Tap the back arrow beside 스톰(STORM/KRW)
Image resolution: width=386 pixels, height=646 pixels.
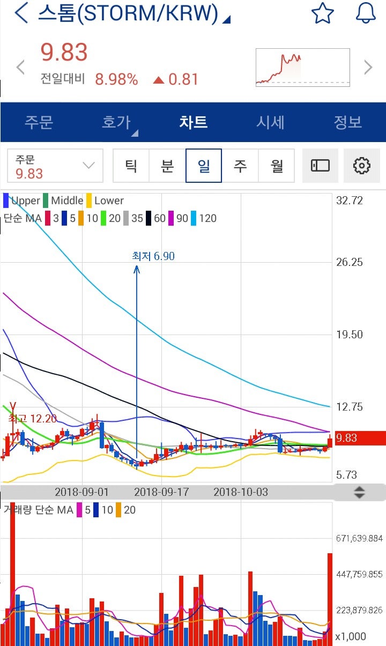tap(21, 13)
